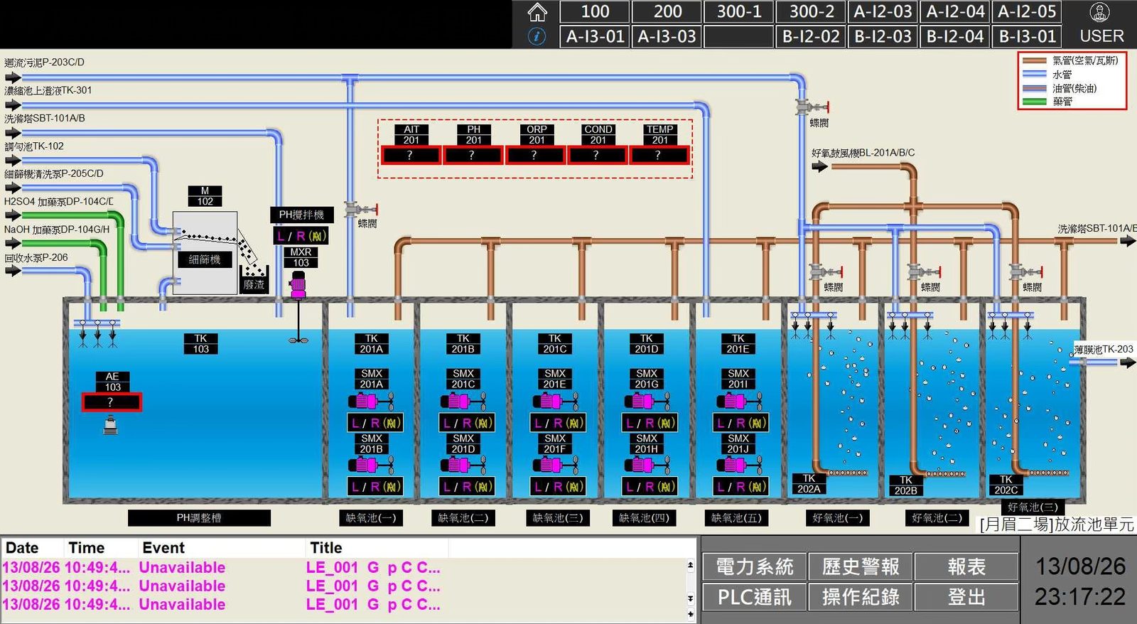Open the 報表 reports screen
This screenshot has width=1137, height=624.
(x=966, y=567)
